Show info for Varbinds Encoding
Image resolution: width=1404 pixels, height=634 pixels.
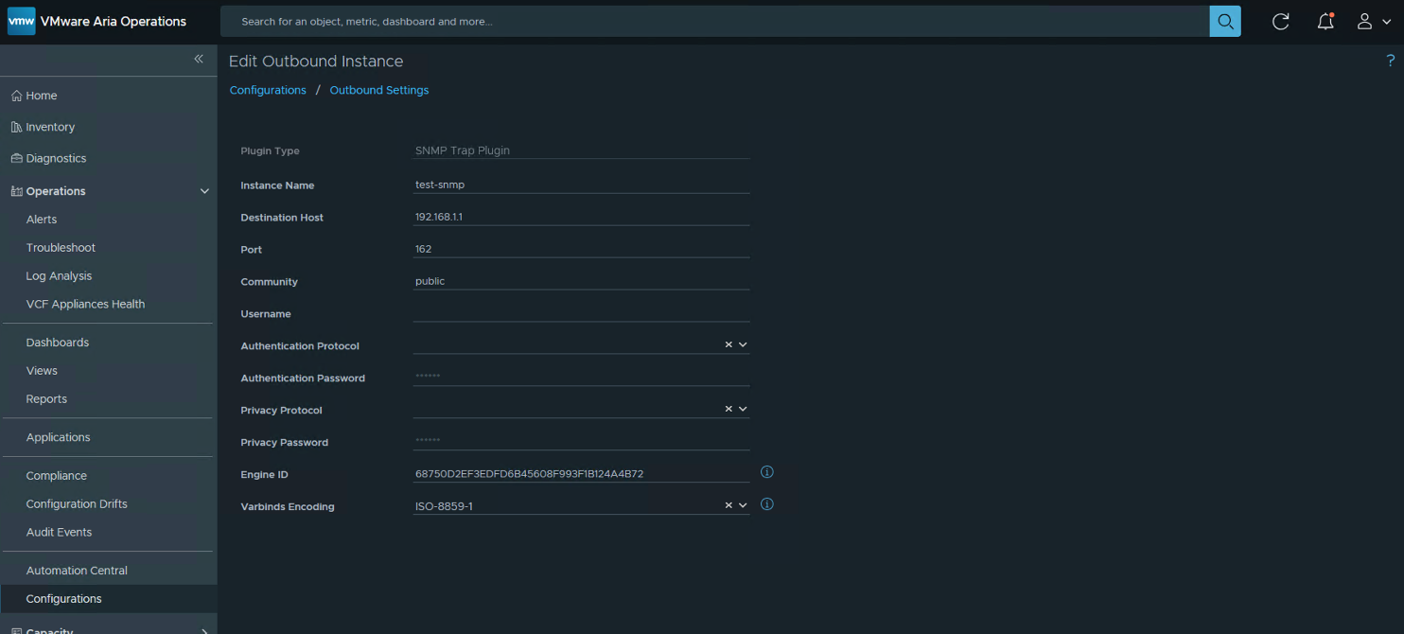click(767, 504)
